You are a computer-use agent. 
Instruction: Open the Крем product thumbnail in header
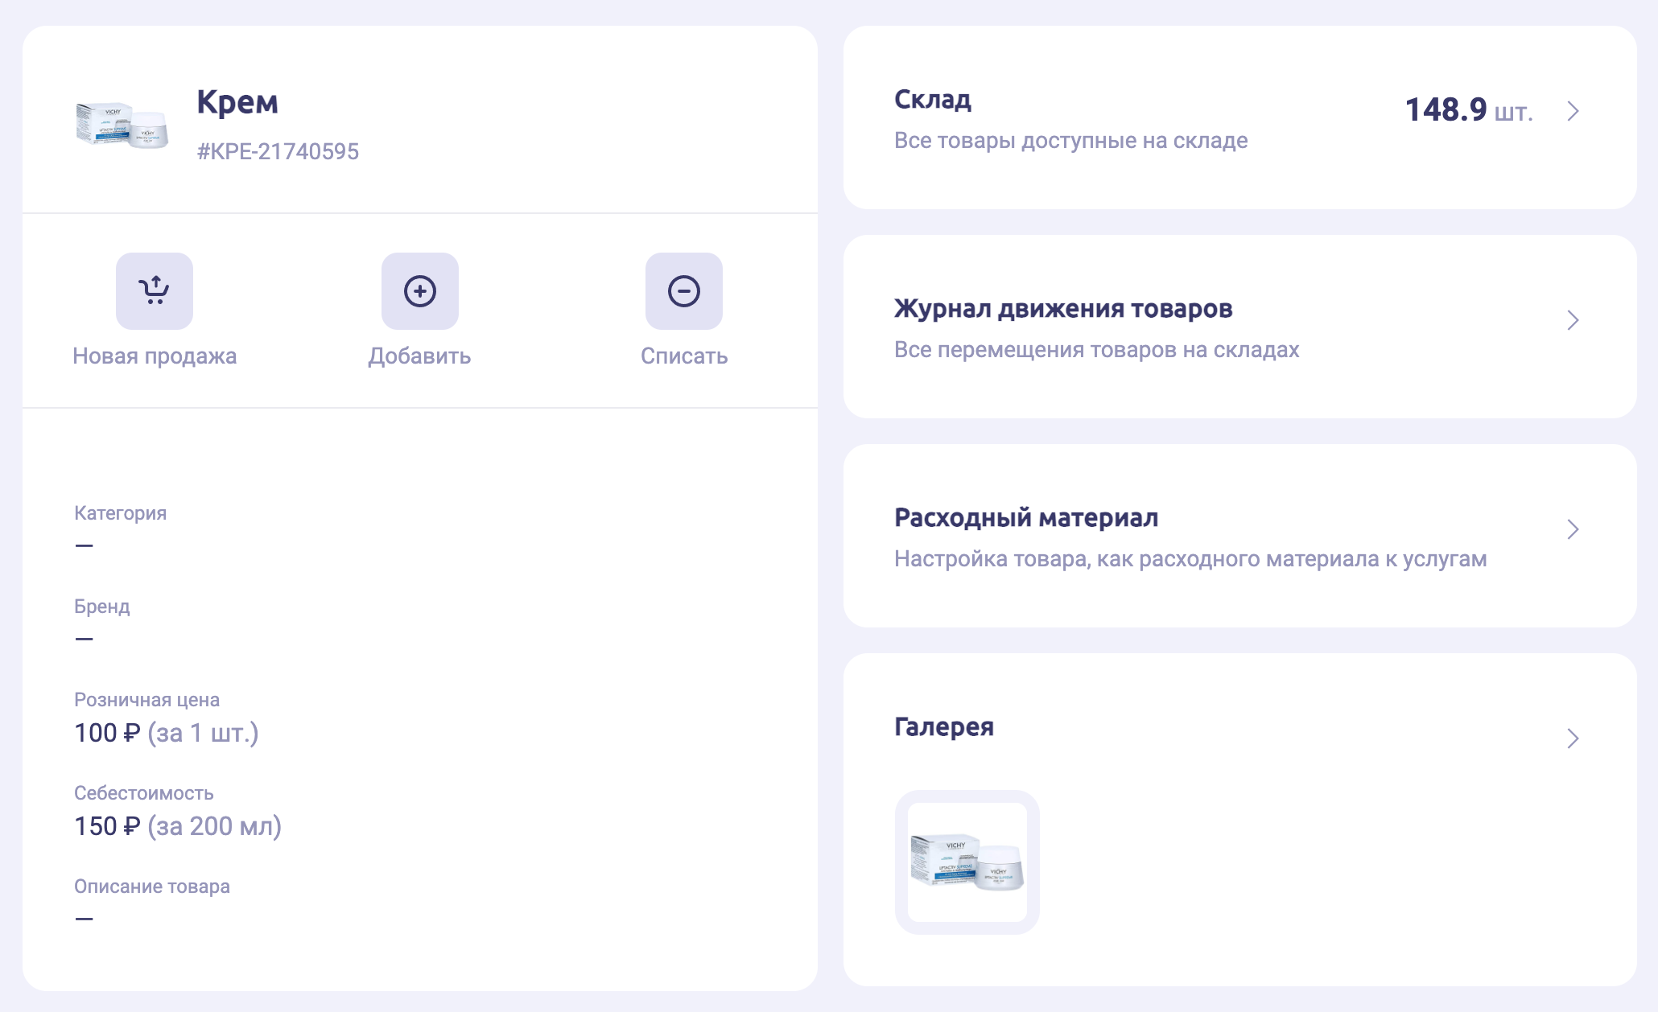click(x=122, y=125)
